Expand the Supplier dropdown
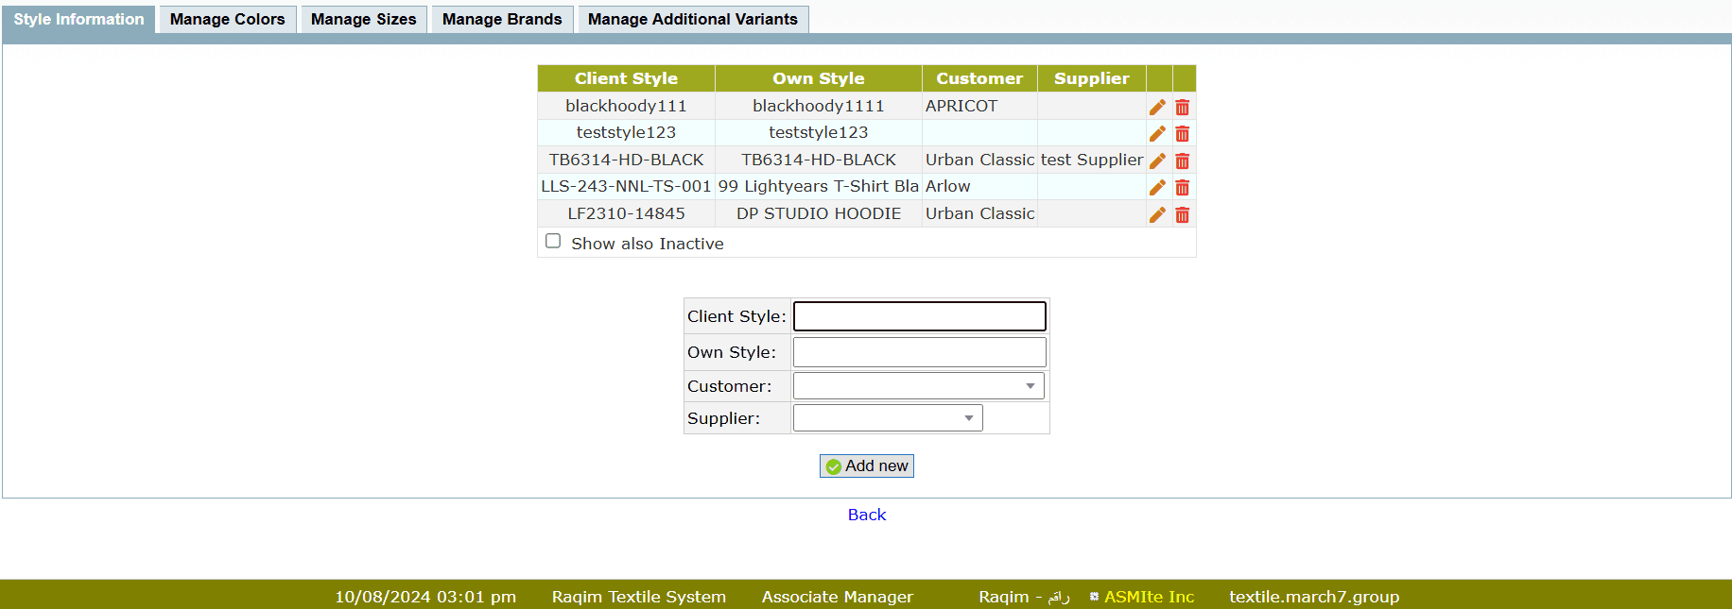1732x609 pixels. pos(887,418)
